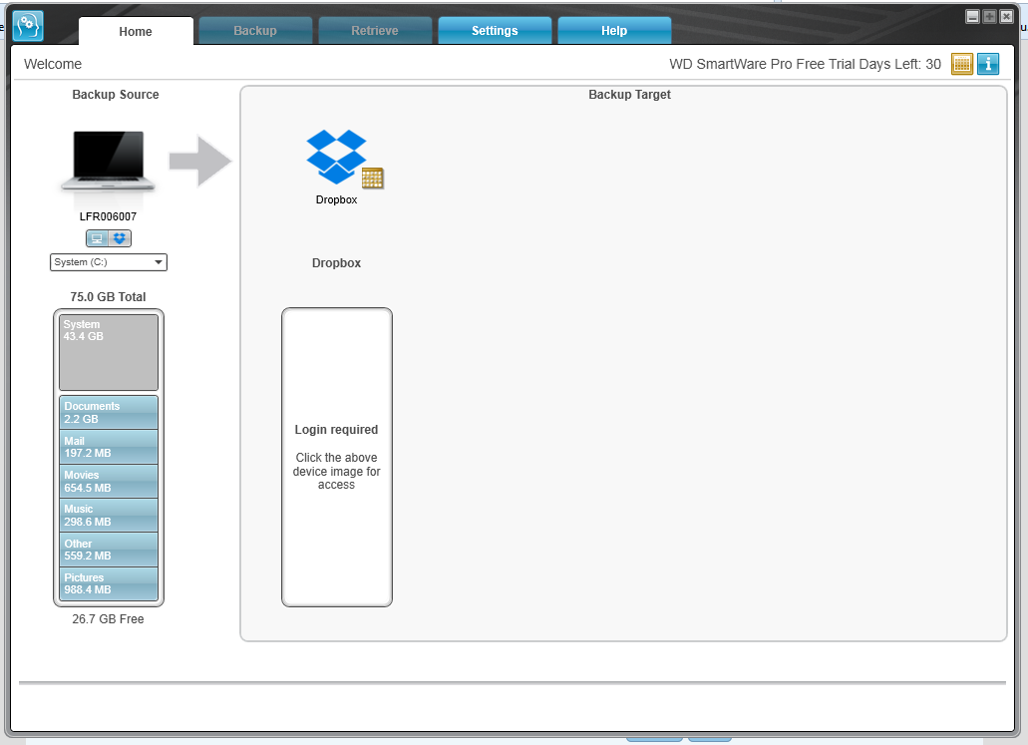This screenshot has width=1028, height=745.
Task: Click the Login required panel
Action: [x=337, y=457]
